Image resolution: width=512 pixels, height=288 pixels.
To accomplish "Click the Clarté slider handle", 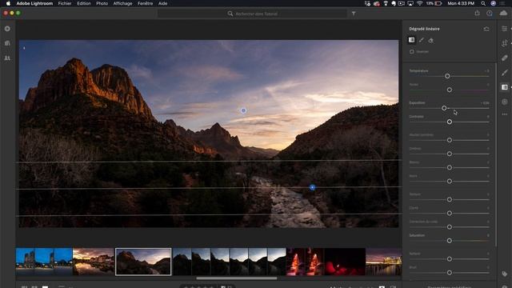I will pyautogui.click(x=450, y=214).
